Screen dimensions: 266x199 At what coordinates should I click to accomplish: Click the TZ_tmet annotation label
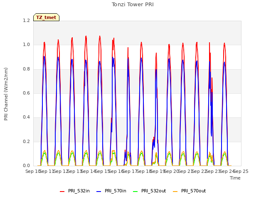click(46, 17)
